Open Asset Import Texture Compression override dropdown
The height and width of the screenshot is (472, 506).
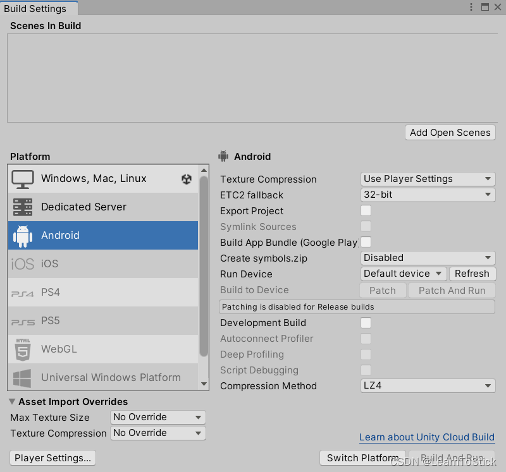point(157,433)
